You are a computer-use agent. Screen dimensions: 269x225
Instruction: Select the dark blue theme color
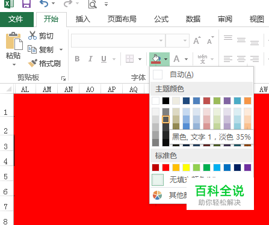(x=186, y=100)
